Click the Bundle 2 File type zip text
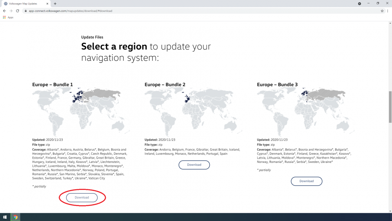 [154, 145]
